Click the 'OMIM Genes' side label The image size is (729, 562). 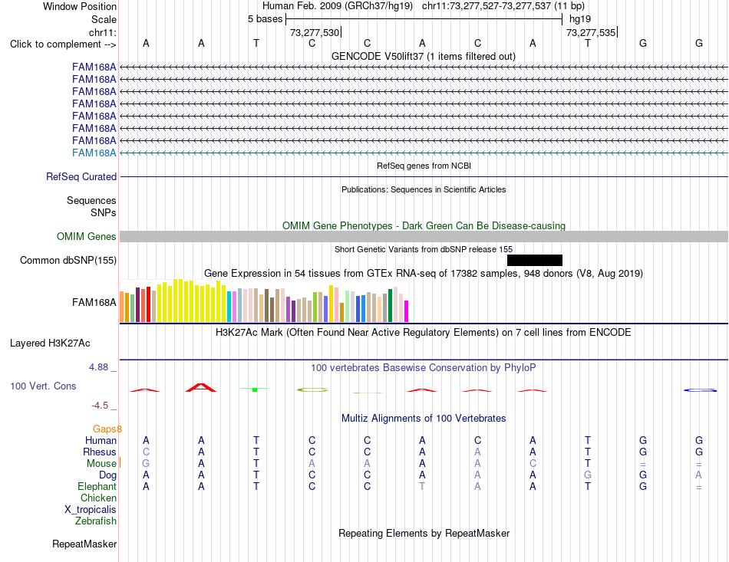click(x=86, y=236)
